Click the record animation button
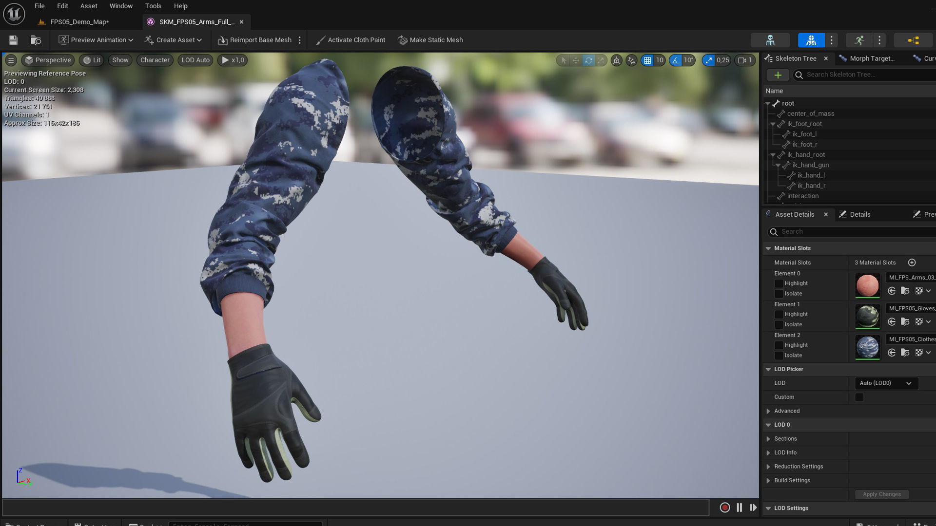The height and width of the screenshot is (526, 936). pos(725,507)
